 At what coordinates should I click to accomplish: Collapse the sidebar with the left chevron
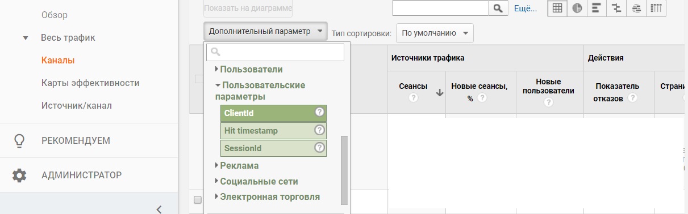[159, 209]
